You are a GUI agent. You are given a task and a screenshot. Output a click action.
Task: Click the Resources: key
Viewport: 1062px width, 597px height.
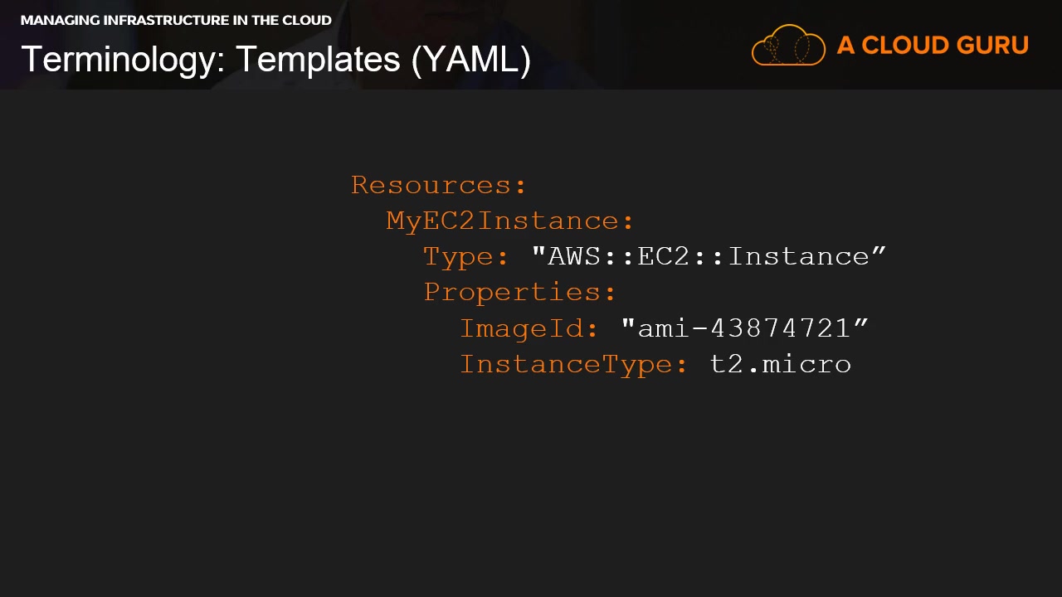[439, 185]
